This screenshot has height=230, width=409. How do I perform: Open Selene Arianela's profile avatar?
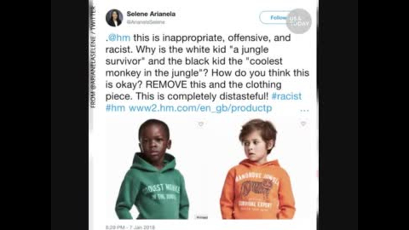(114, 18)
